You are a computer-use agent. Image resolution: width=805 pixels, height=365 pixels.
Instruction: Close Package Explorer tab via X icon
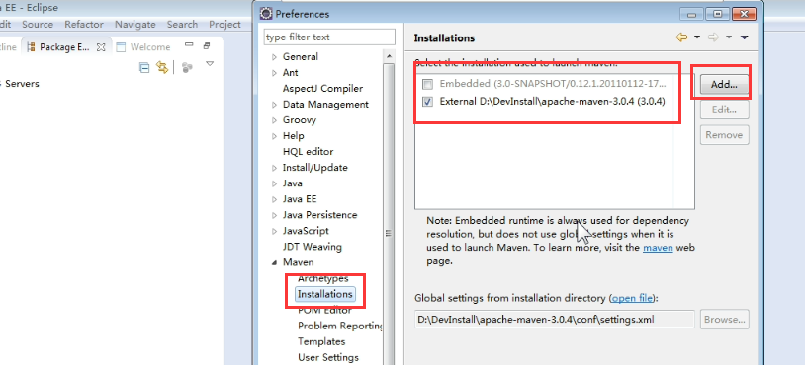101,47
